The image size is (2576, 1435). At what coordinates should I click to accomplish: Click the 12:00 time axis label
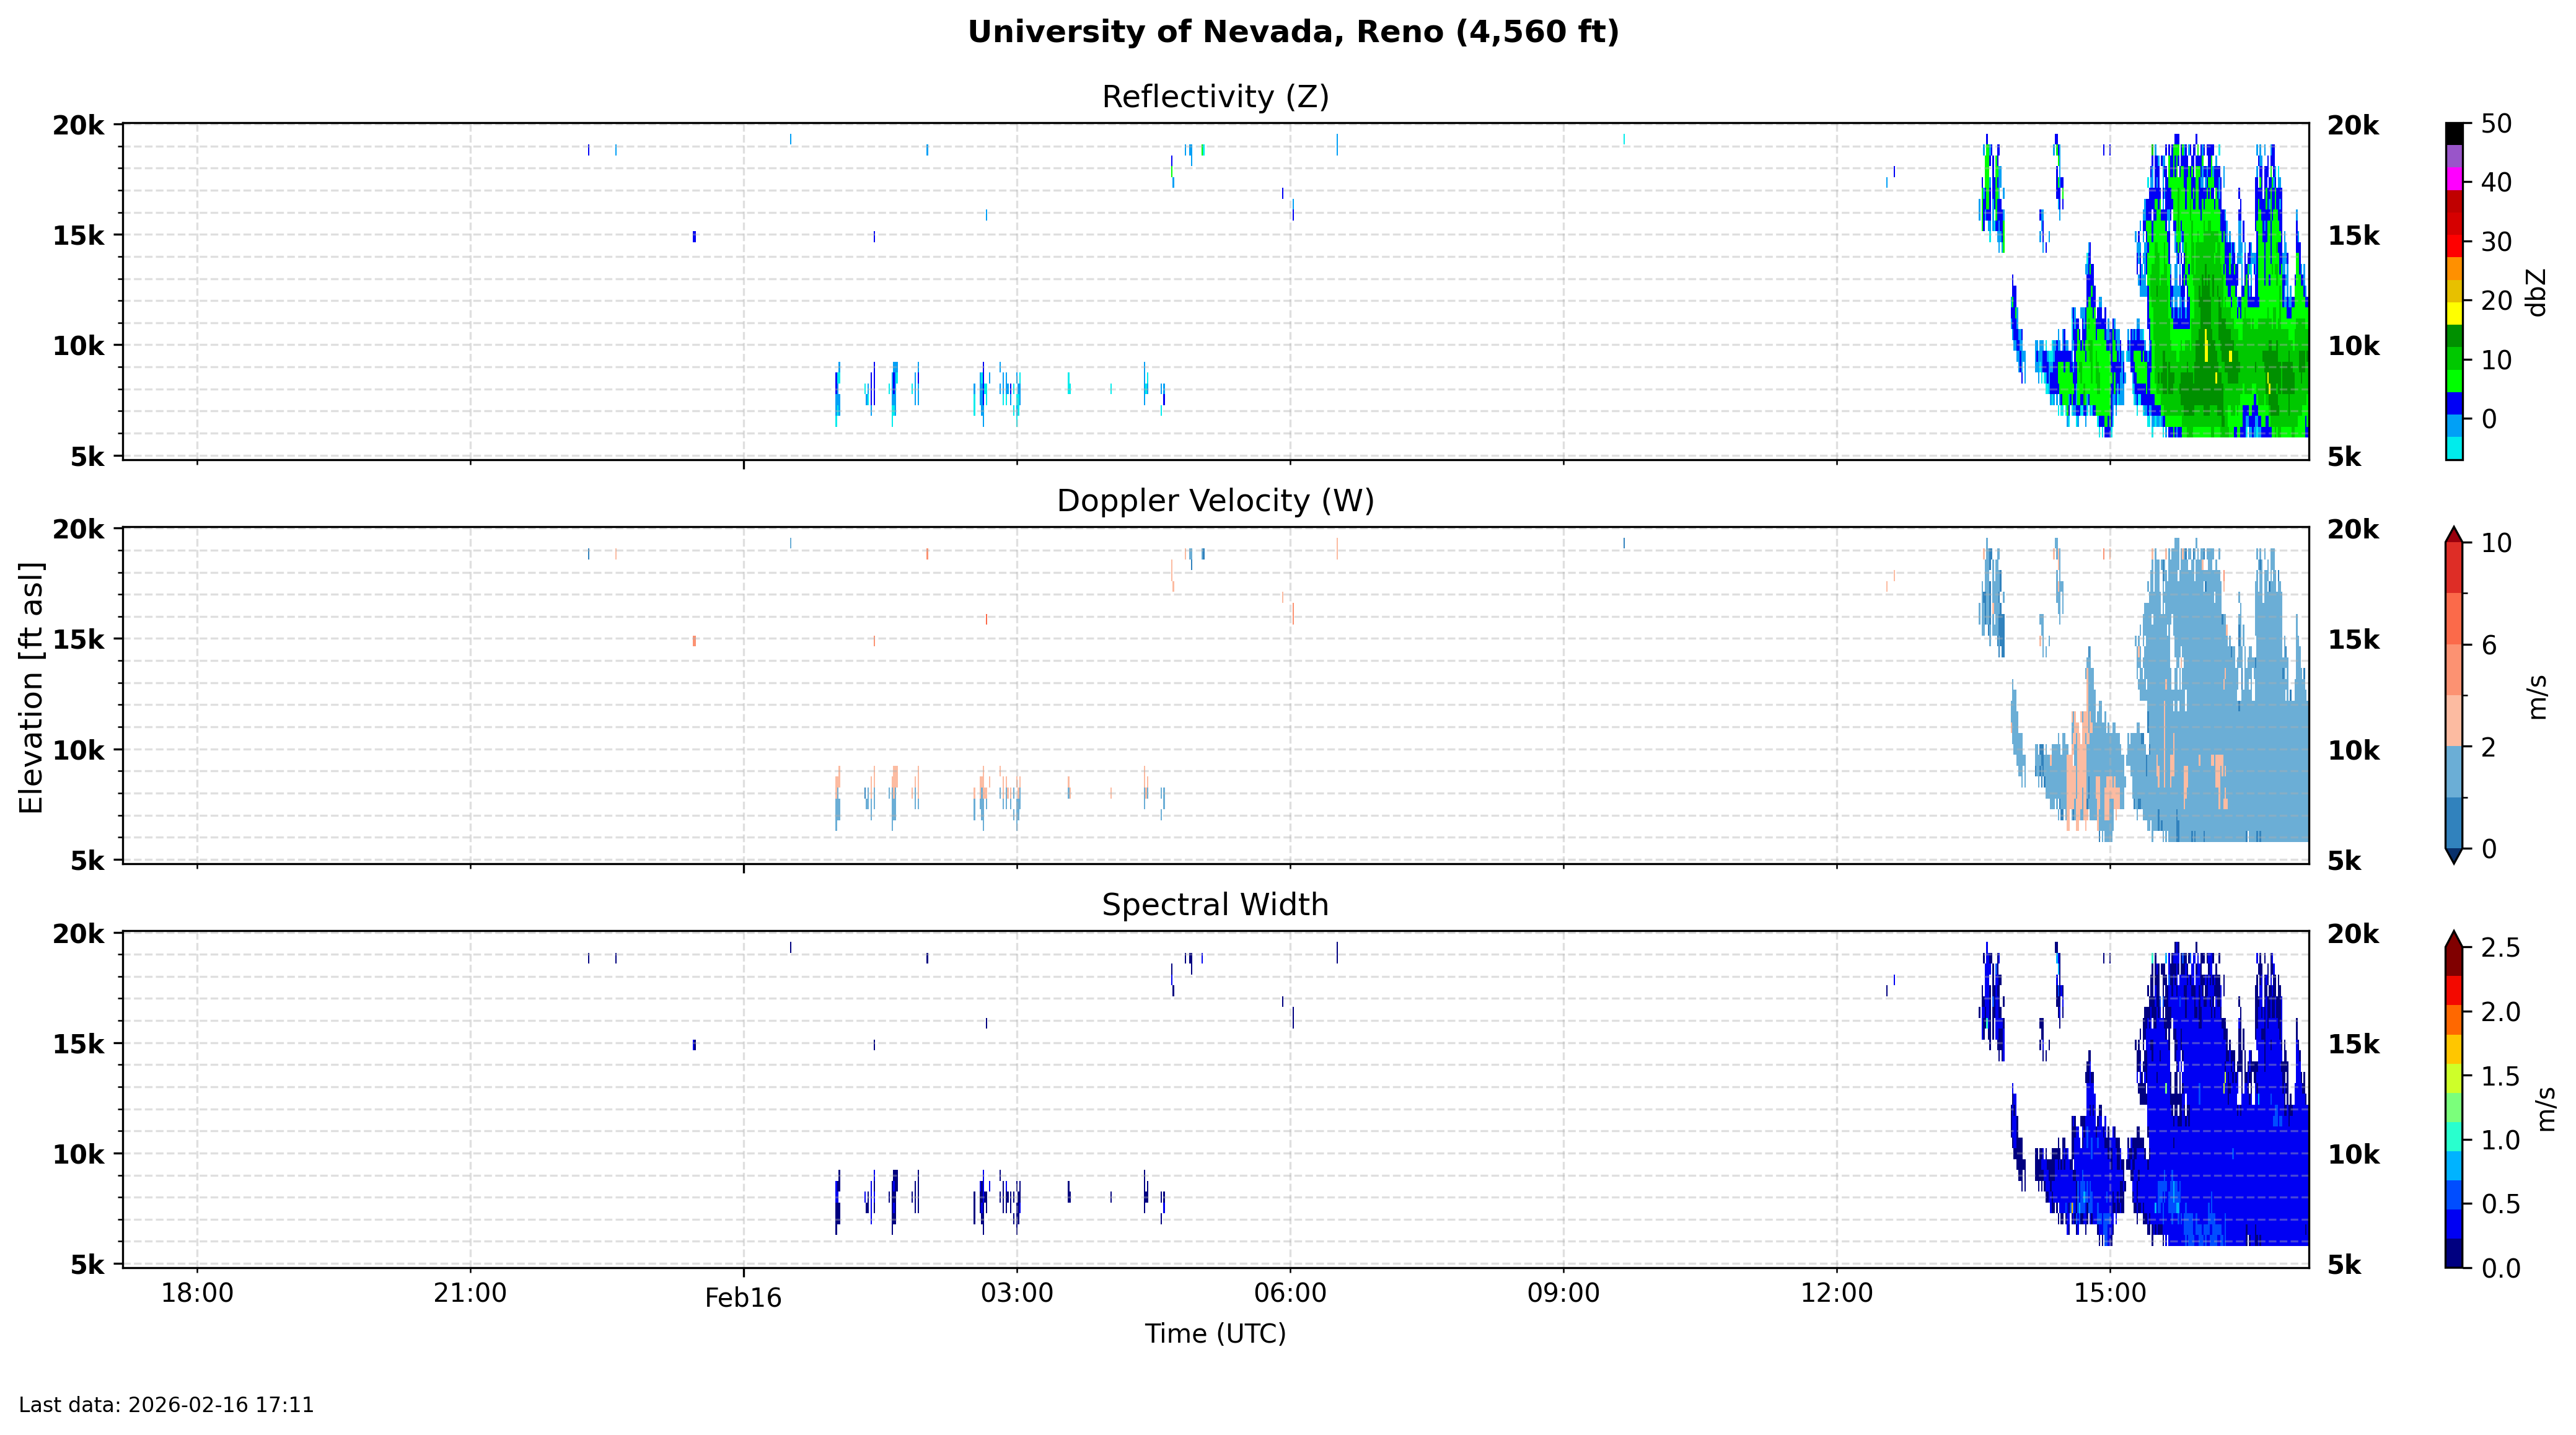click(x=1836, y=1293)
